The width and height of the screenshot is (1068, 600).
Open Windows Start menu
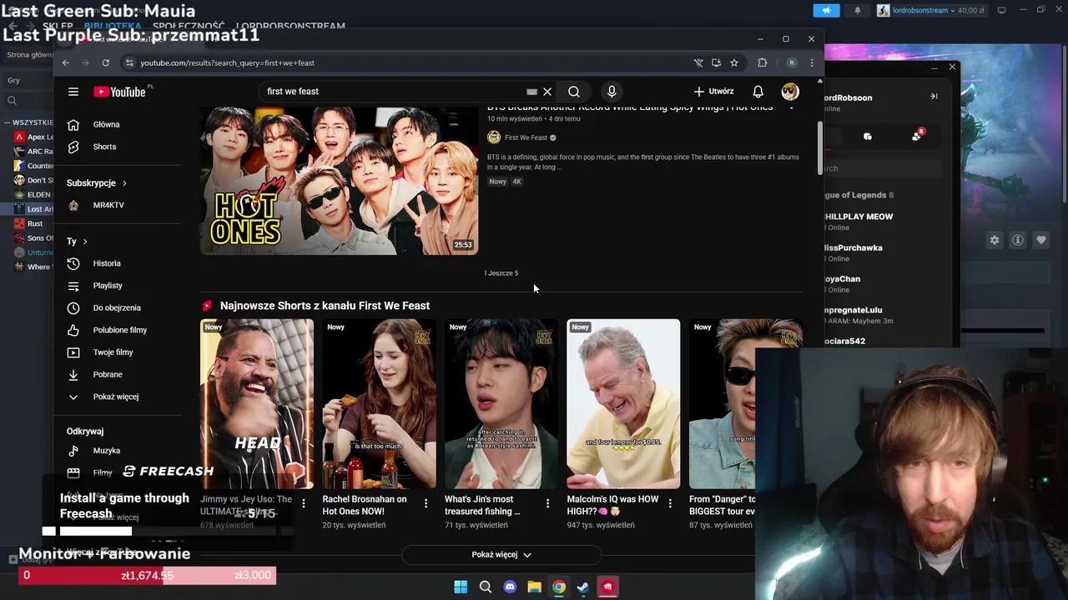(x=461, y=587)
